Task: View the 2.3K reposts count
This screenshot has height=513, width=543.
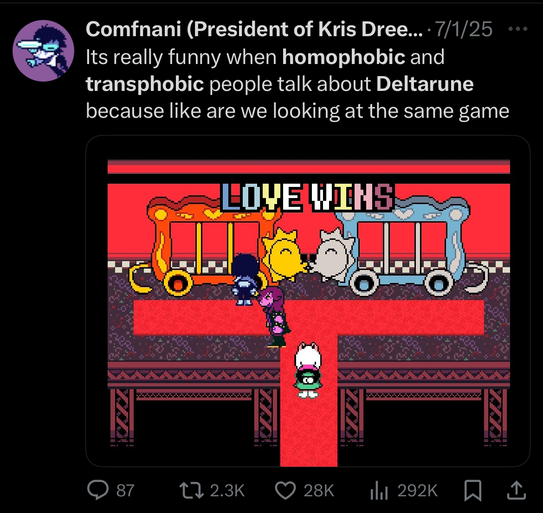Action: pos(227,491)
